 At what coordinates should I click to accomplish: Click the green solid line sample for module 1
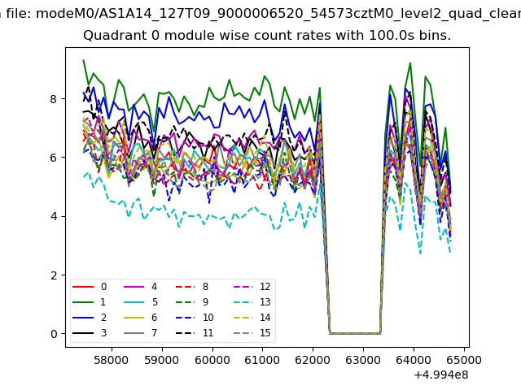pyautogui.click(x=83, y=302)
